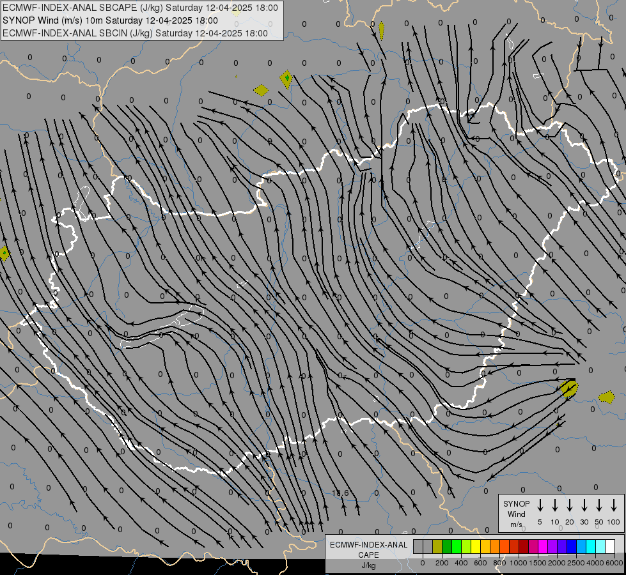Click the wind legend arrow above 100

614,505
